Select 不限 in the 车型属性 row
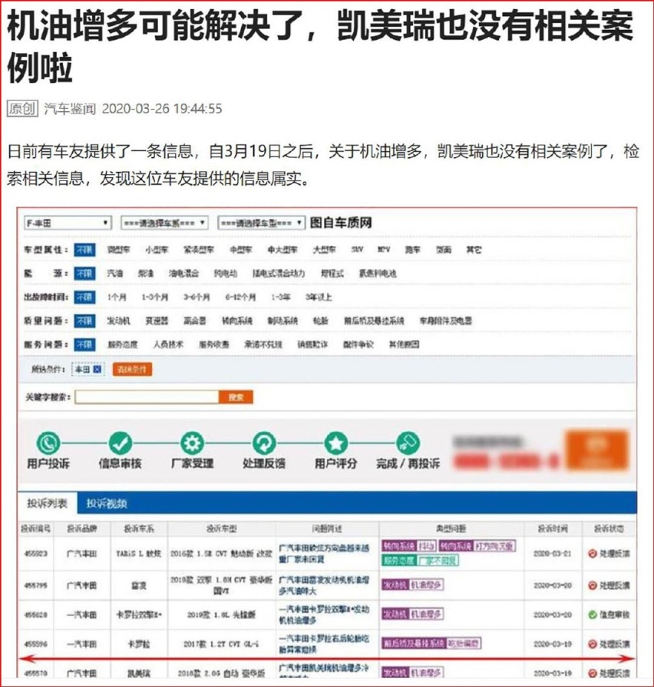 click(84, 250)
